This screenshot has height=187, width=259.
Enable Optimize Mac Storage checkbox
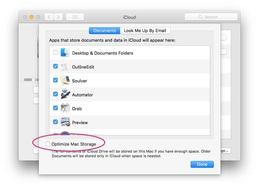(48, 144)
